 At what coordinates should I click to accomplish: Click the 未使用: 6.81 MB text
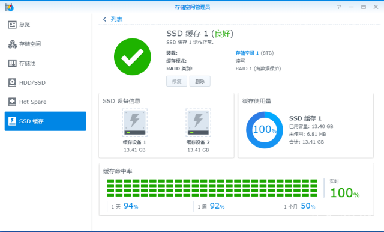307,134
